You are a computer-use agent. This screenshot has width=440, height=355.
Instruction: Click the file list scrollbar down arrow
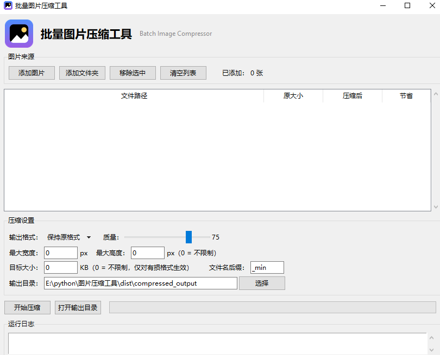436,207
